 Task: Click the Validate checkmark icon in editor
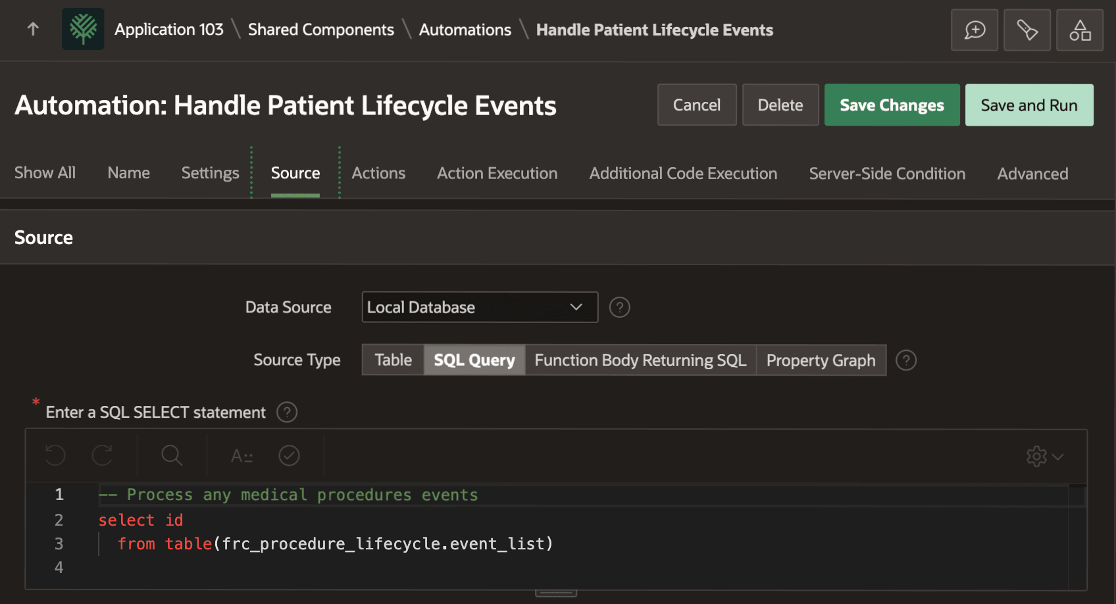pyautogui.click(x=289, y=455)
